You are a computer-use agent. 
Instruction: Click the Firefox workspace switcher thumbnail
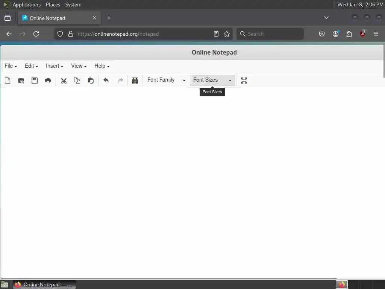click(x=342, y=284)
